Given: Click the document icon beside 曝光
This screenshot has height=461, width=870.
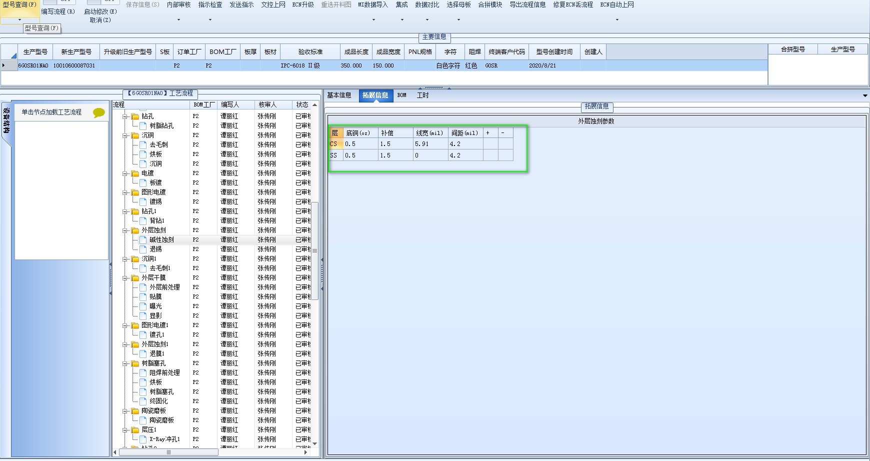Looking at the screenshot, I should [x=143, y=306].
